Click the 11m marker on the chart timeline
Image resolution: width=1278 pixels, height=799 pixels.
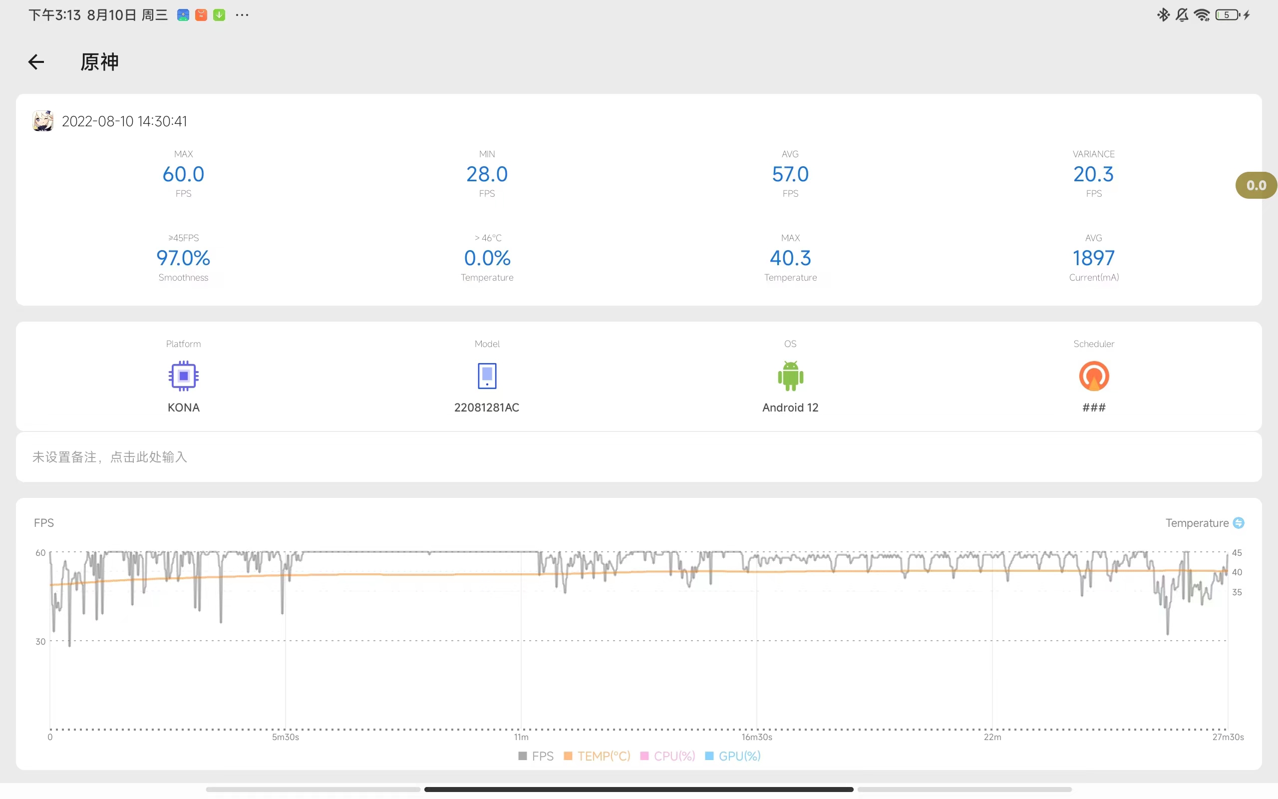521,737
